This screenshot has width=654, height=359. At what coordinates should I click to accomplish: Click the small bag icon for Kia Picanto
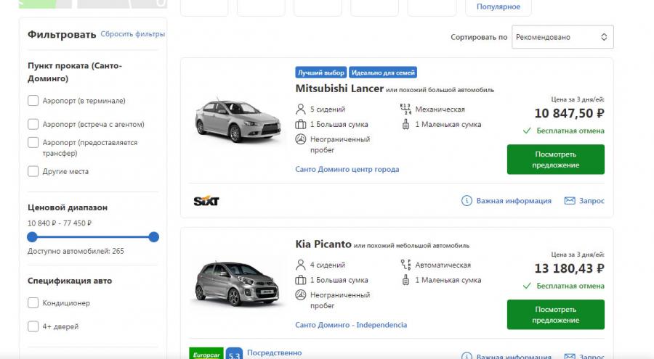click(x=405, y=280)
